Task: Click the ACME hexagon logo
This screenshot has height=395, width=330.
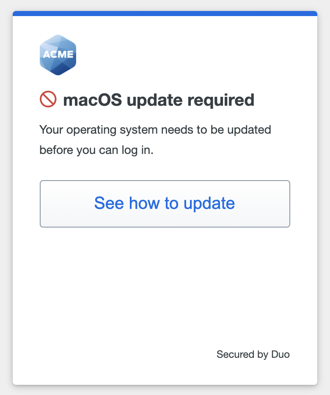Action: point(58,55)
